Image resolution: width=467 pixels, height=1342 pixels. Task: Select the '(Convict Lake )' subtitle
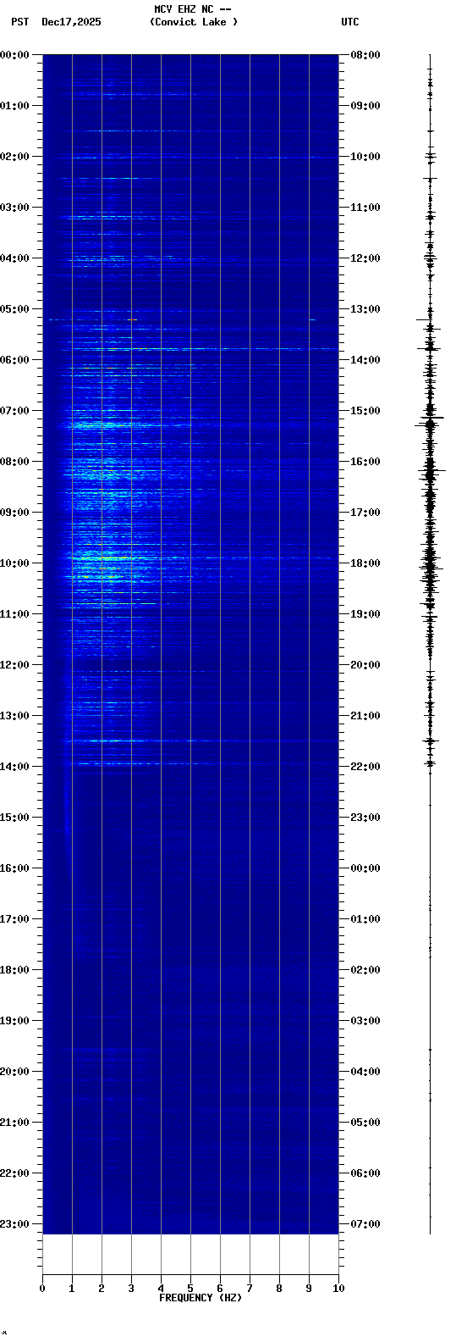(x=194, y=22)
